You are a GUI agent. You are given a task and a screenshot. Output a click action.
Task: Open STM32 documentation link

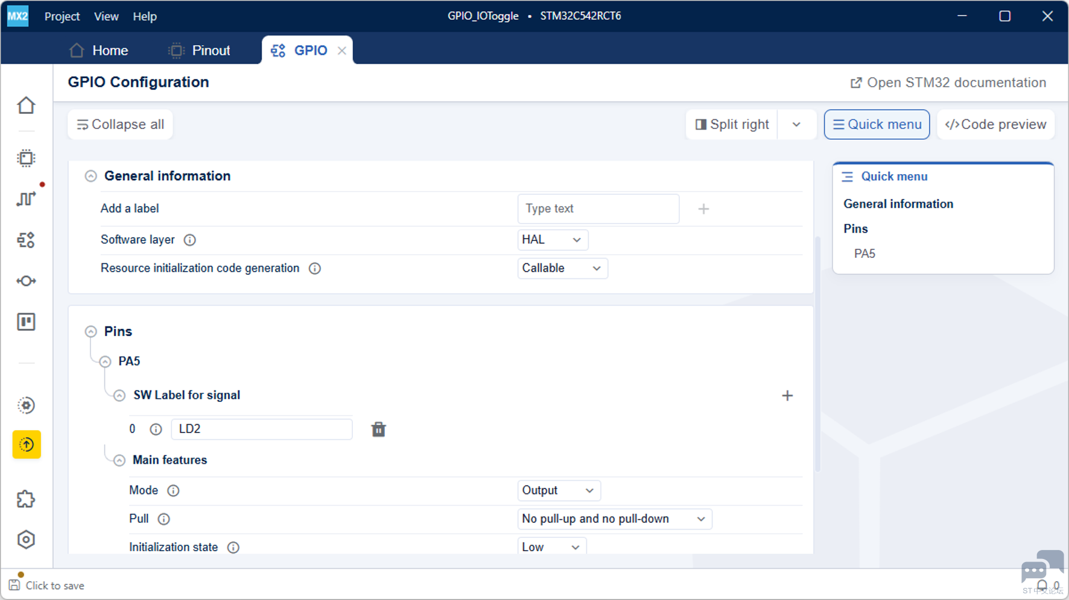click(948, 83)
